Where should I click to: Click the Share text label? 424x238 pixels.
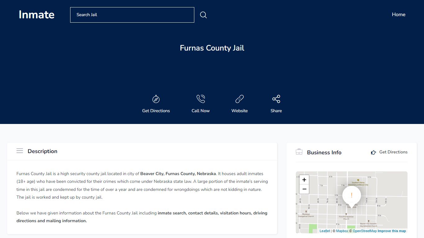tap(276, 111)
